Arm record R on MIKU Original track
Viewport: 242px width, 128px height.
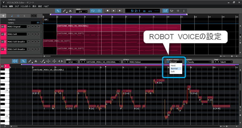point(39,27)
